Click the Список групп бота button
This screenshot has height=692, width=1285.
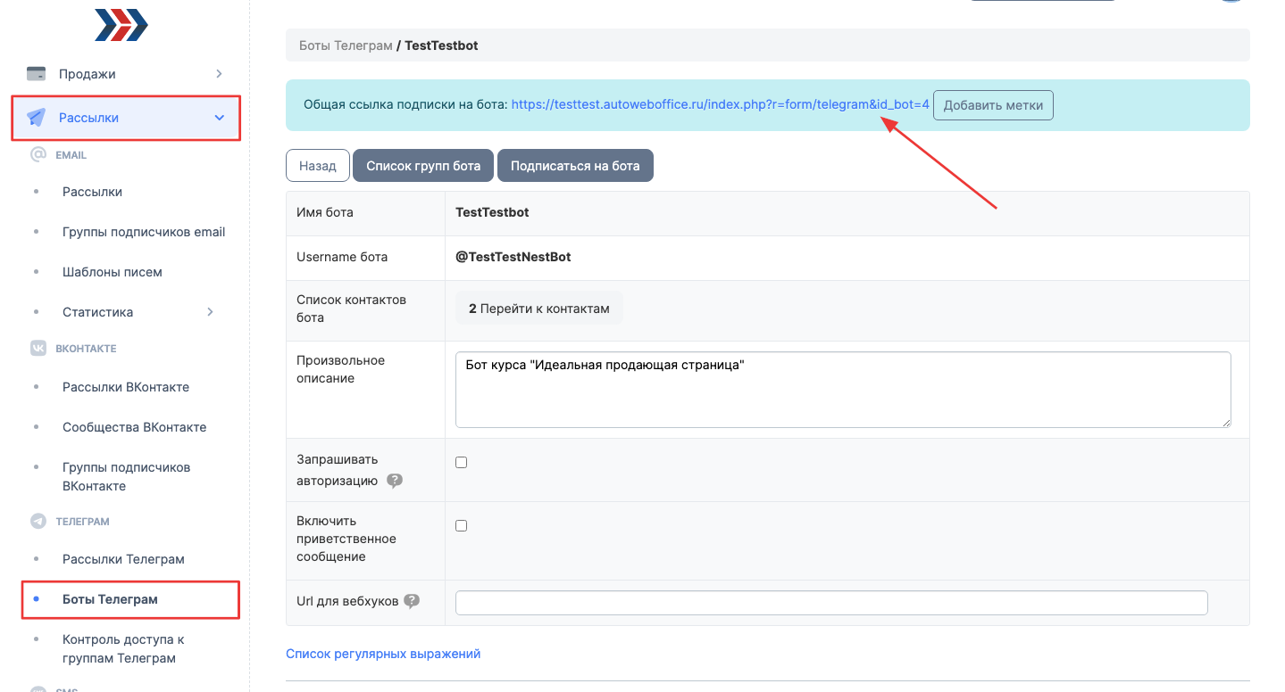(423, 166)
